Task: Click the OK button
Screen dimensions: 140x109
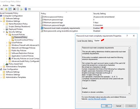Action: pos(106,106)
